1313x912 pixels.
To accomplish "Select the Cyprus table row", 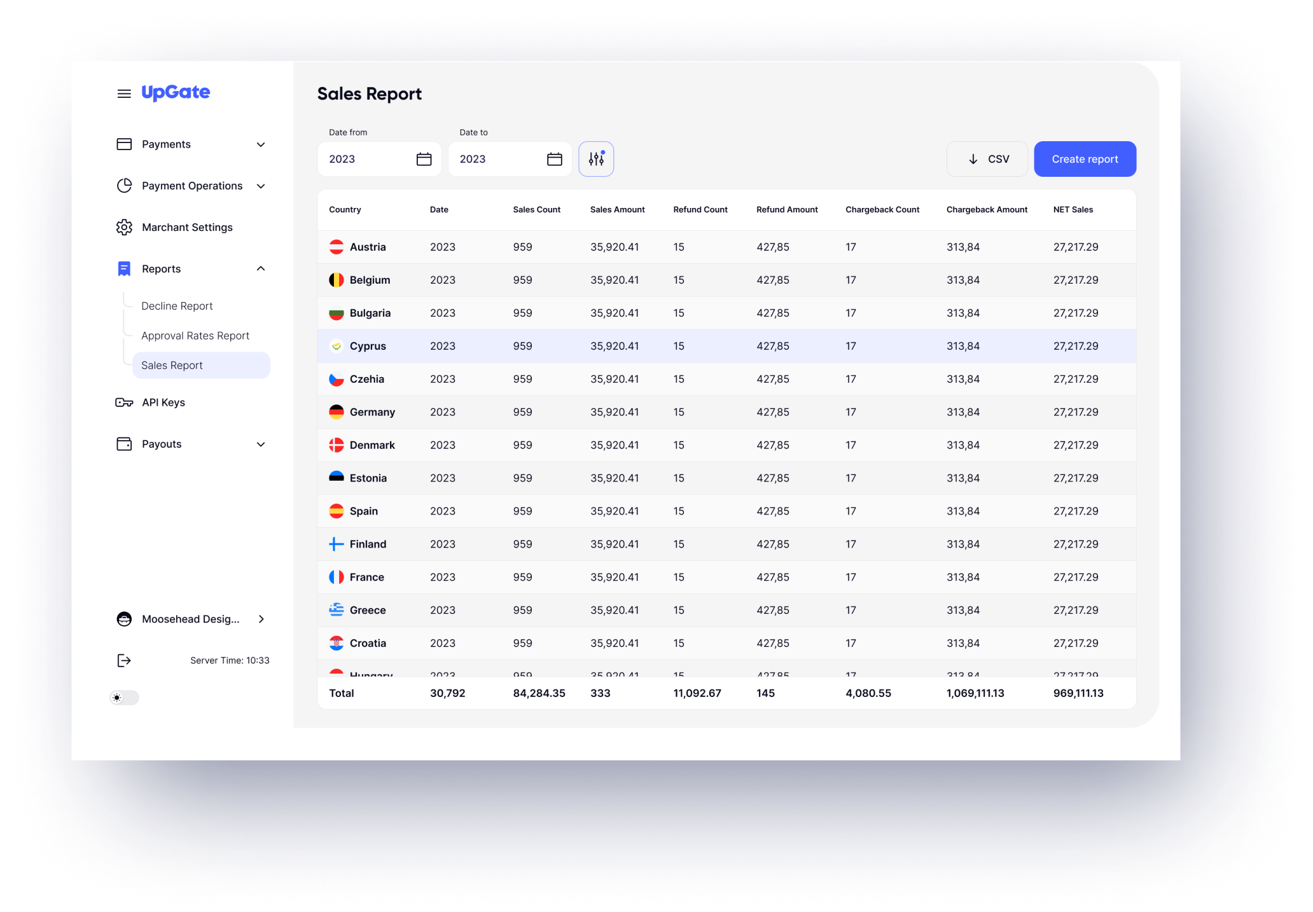I will [x=725, y=346].
